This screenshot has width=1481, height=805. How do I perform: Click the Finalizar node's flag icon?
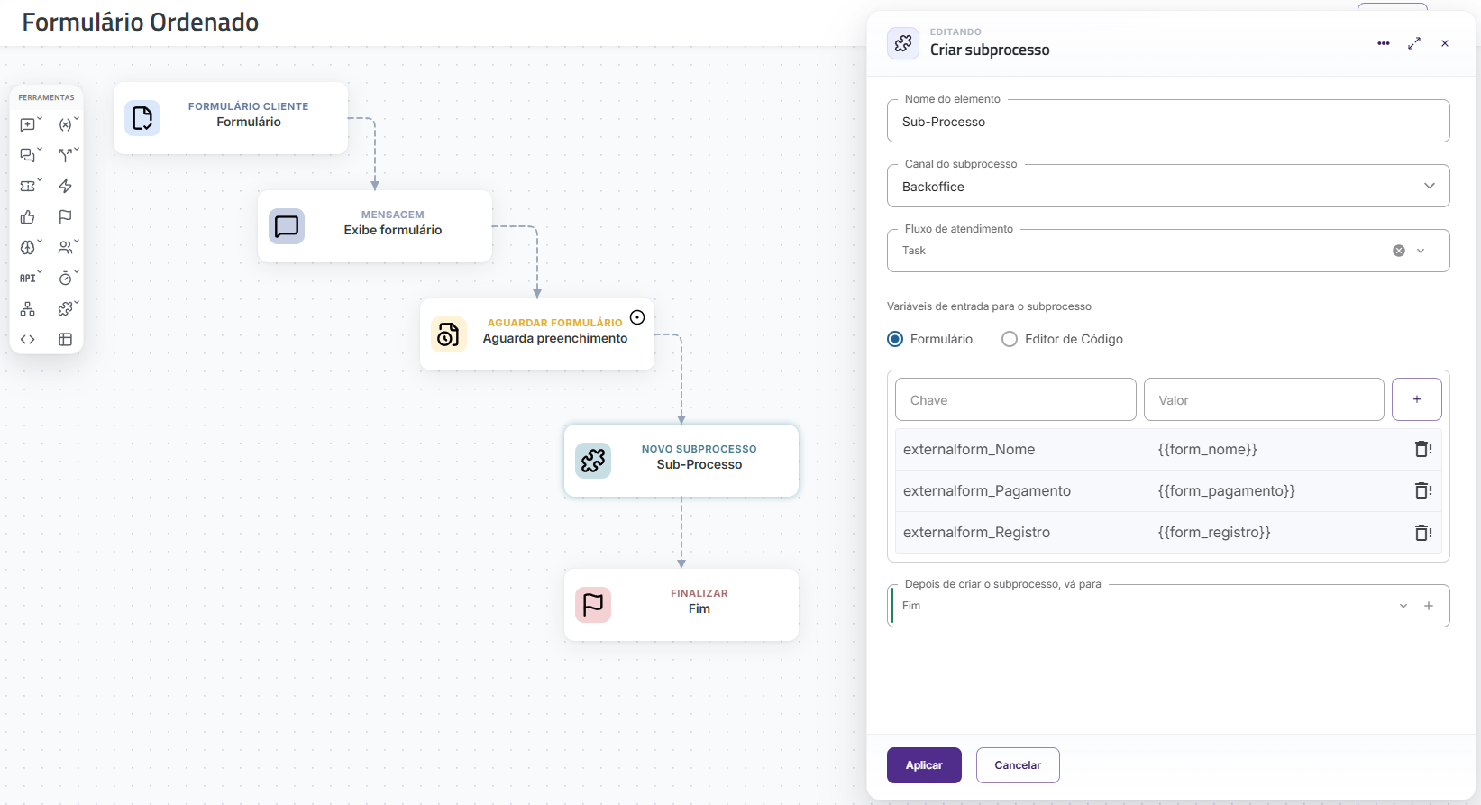click(593, 605)
